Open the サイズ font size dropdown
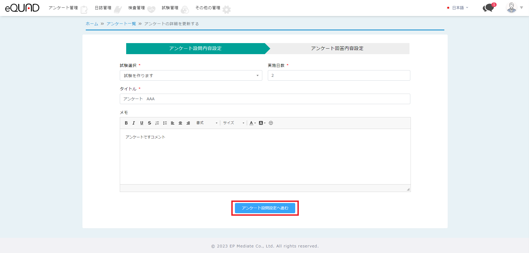Viewport: 529px width, 253px height. 234,123
